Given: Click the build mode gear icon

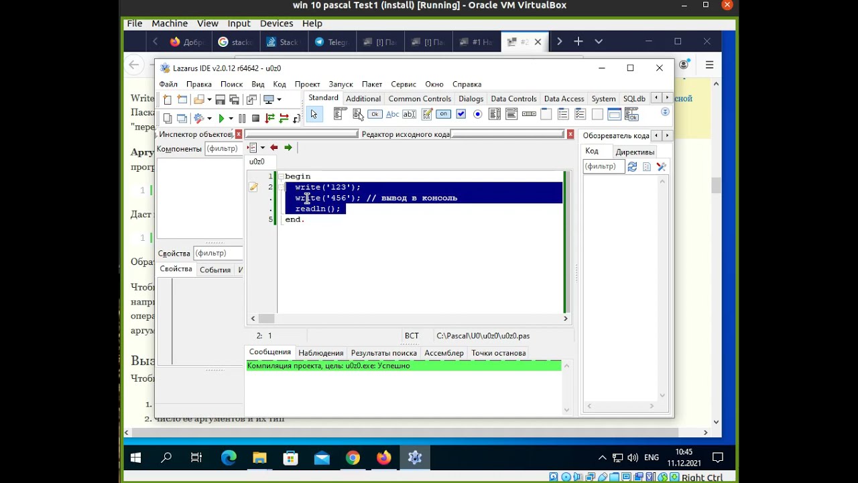Looking at the screenshot, I should click(199, 118).
